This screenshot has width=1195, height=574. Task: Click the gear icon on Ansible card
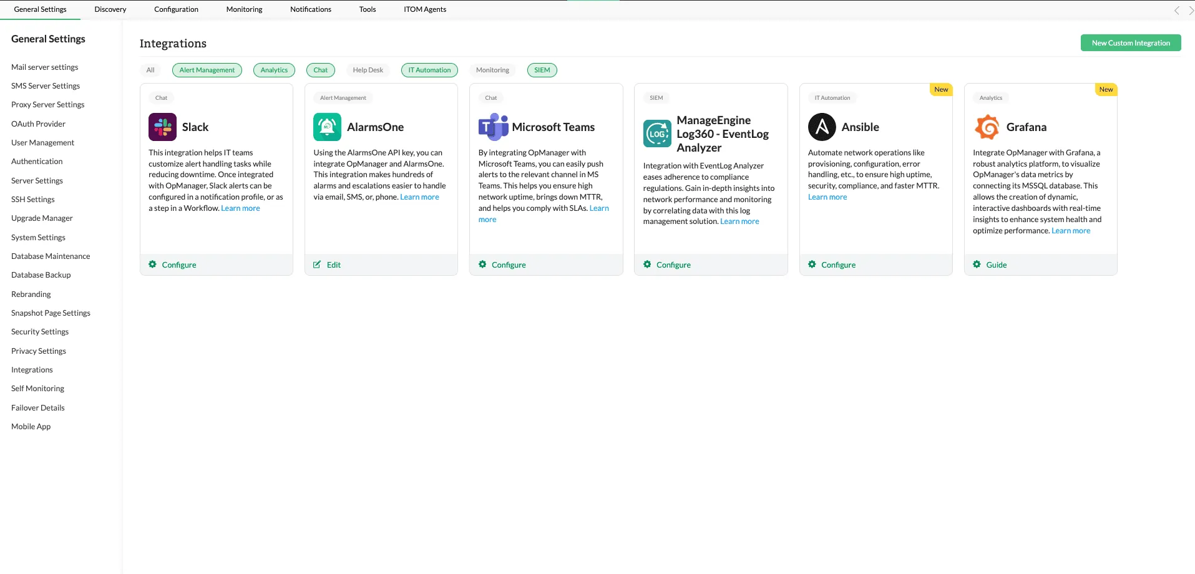[x=812, y=265]
